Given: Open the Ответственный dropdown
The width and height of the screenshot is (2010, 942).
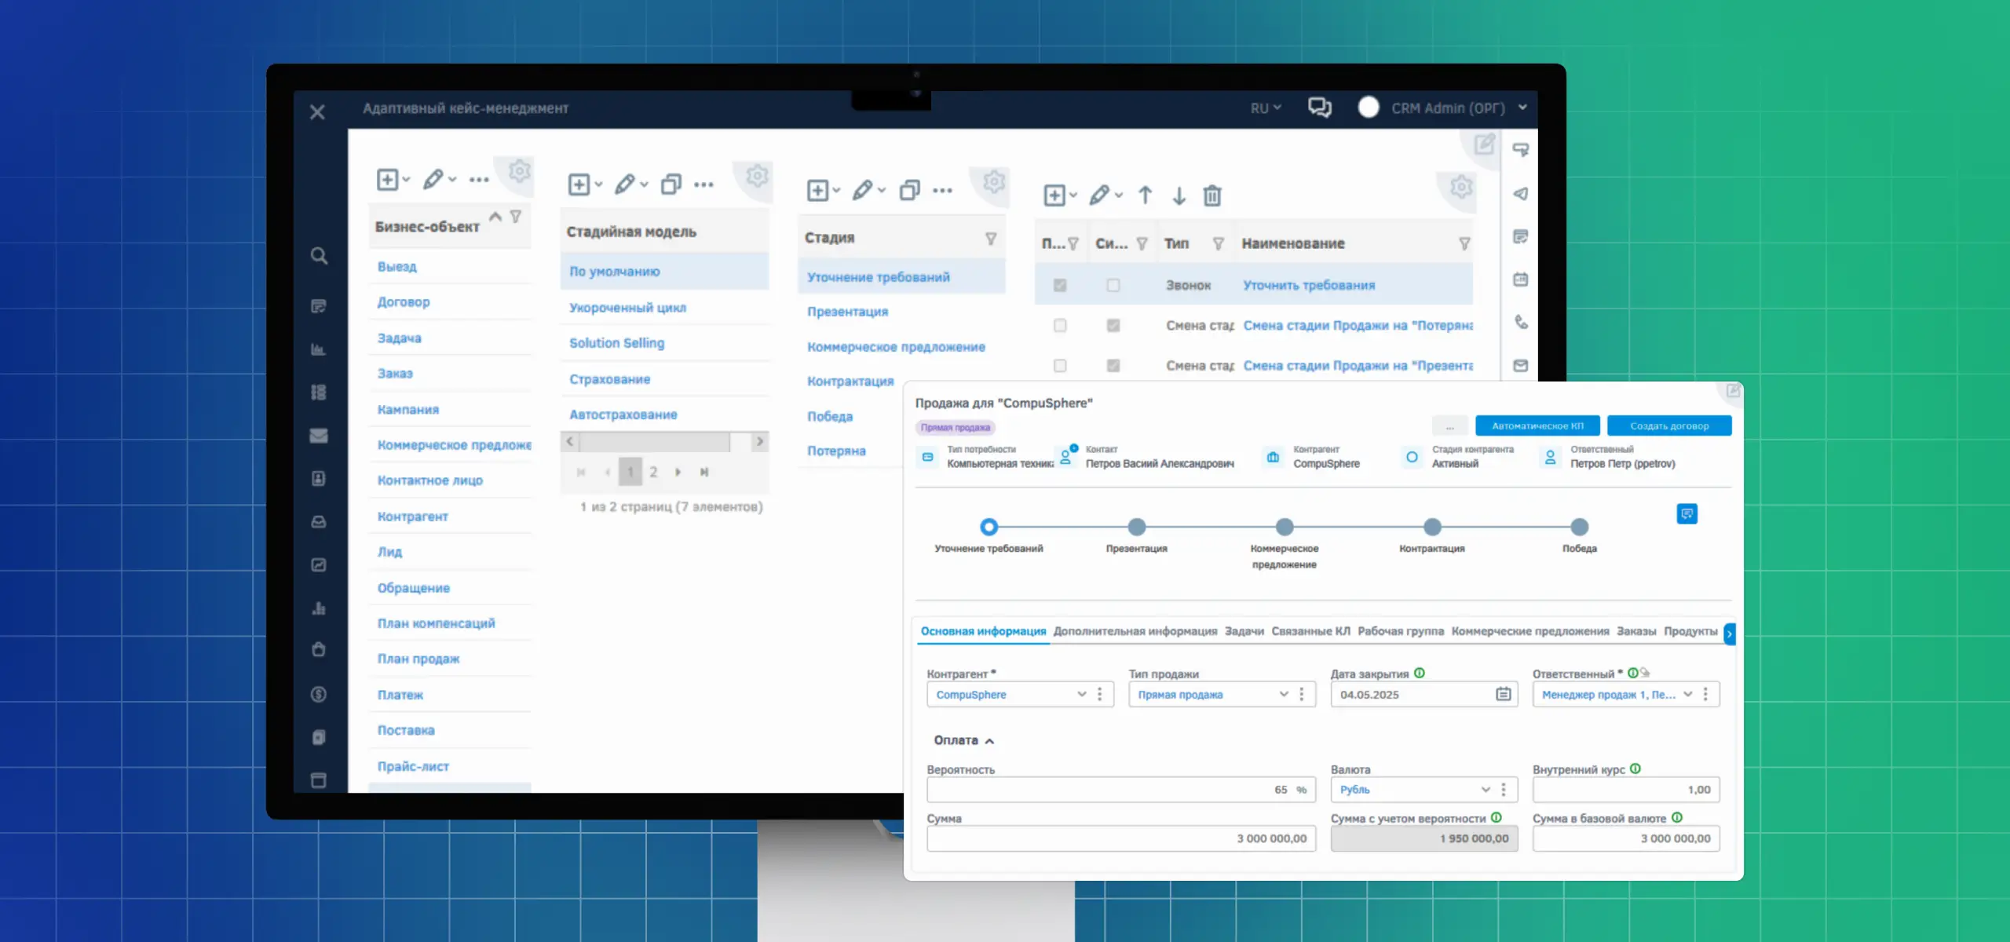Looking at the screenshot, I should click(x=1687, y=694).
